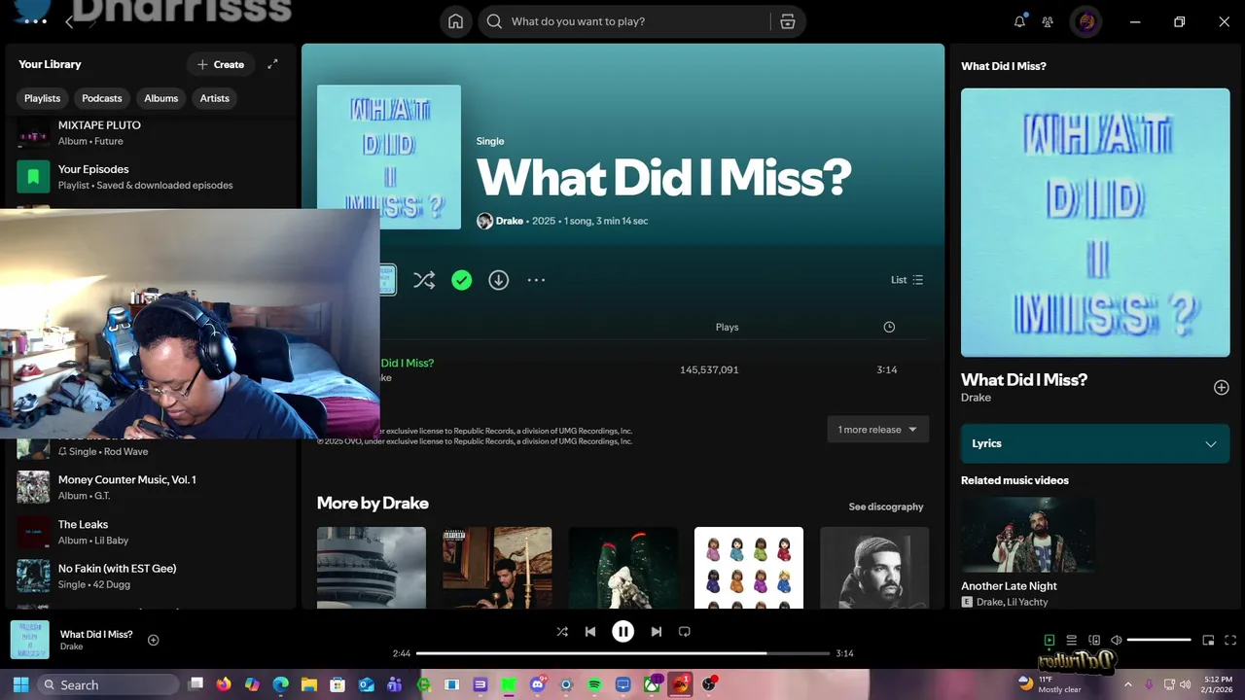Viewport: 1245px width, 700px height.
Task: Click the Drake artist name in right panel
Action: pyautogui.click(x=976, y=397)
